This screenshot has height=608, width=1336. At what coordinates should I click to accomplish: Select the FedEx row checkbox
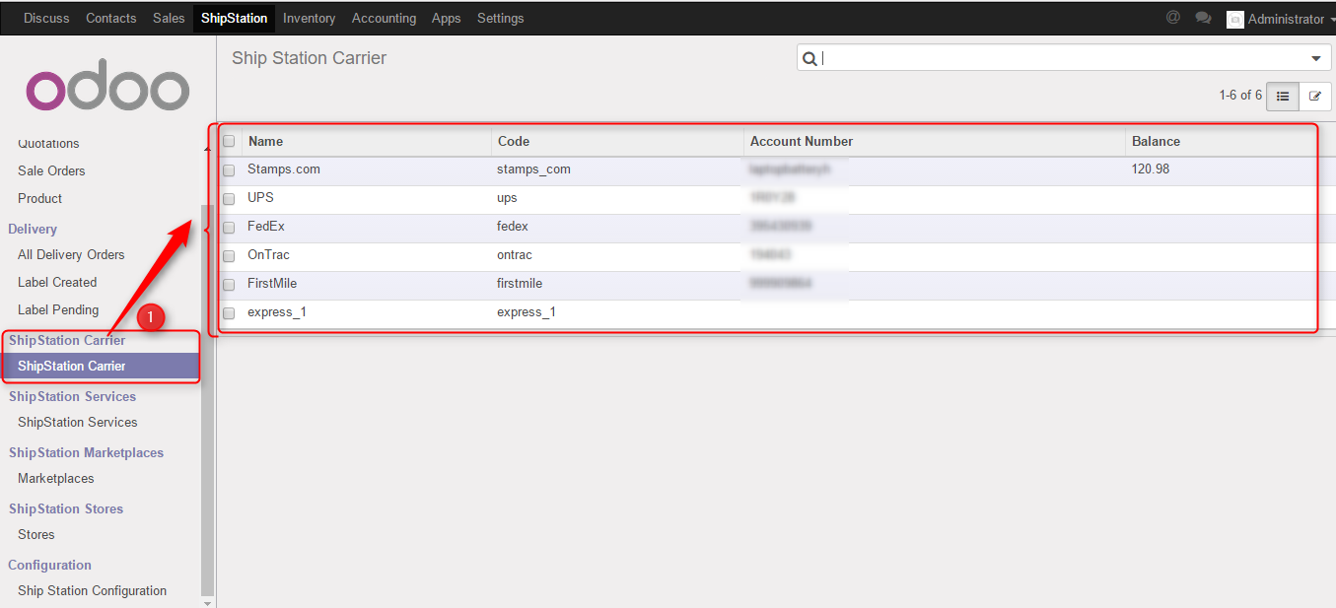(x=229, y=227)
